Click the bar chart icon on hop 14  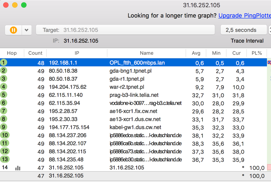[x=18, y=168]
